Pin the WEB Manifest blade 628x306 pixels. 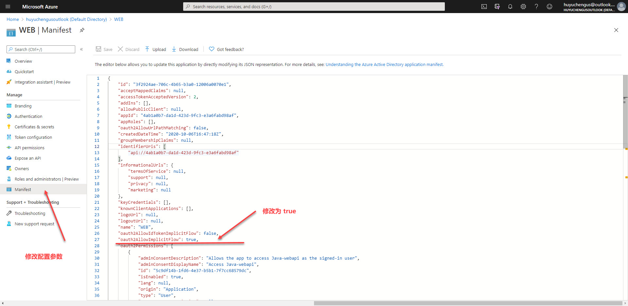tap(82, 30)
